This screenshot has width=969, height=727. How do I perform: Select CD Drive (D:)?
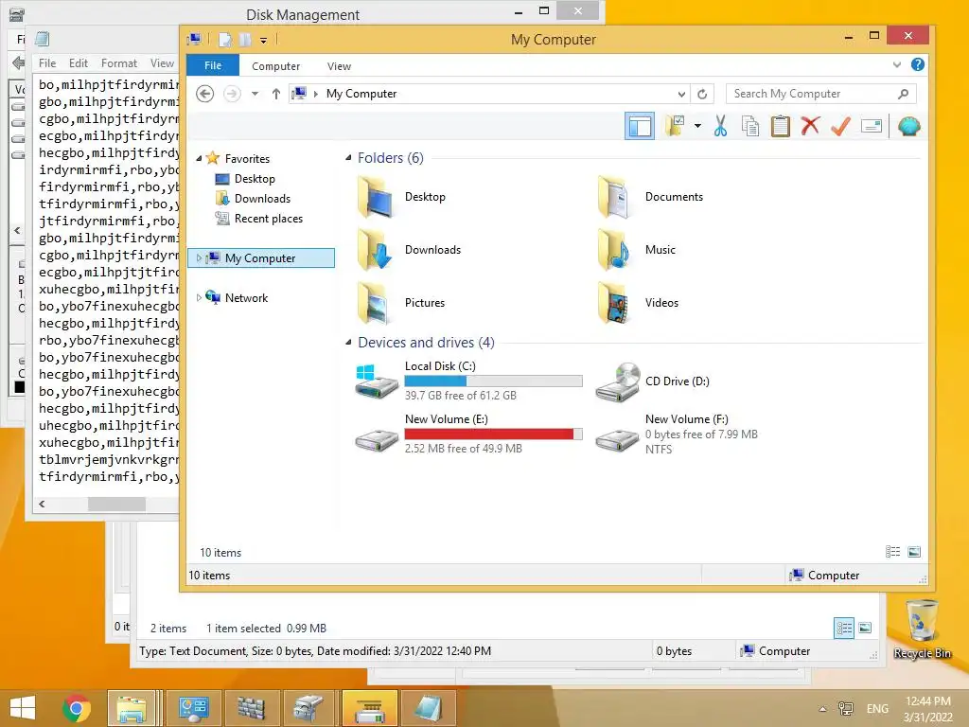[653, 381]
